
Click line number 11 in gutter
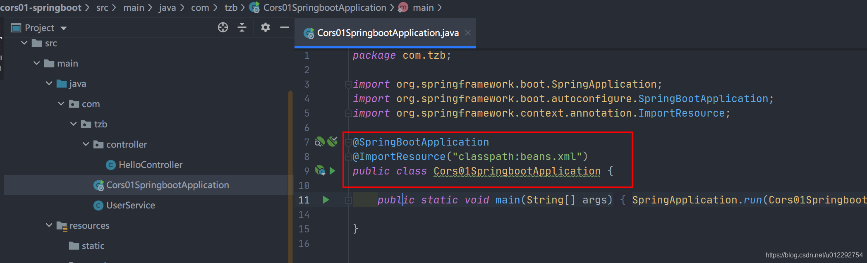click(x=304, y=200)
